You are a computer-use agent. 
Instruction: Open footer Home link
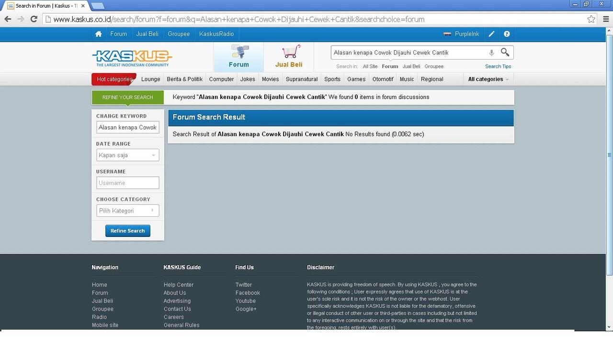[x=100, y=285]
